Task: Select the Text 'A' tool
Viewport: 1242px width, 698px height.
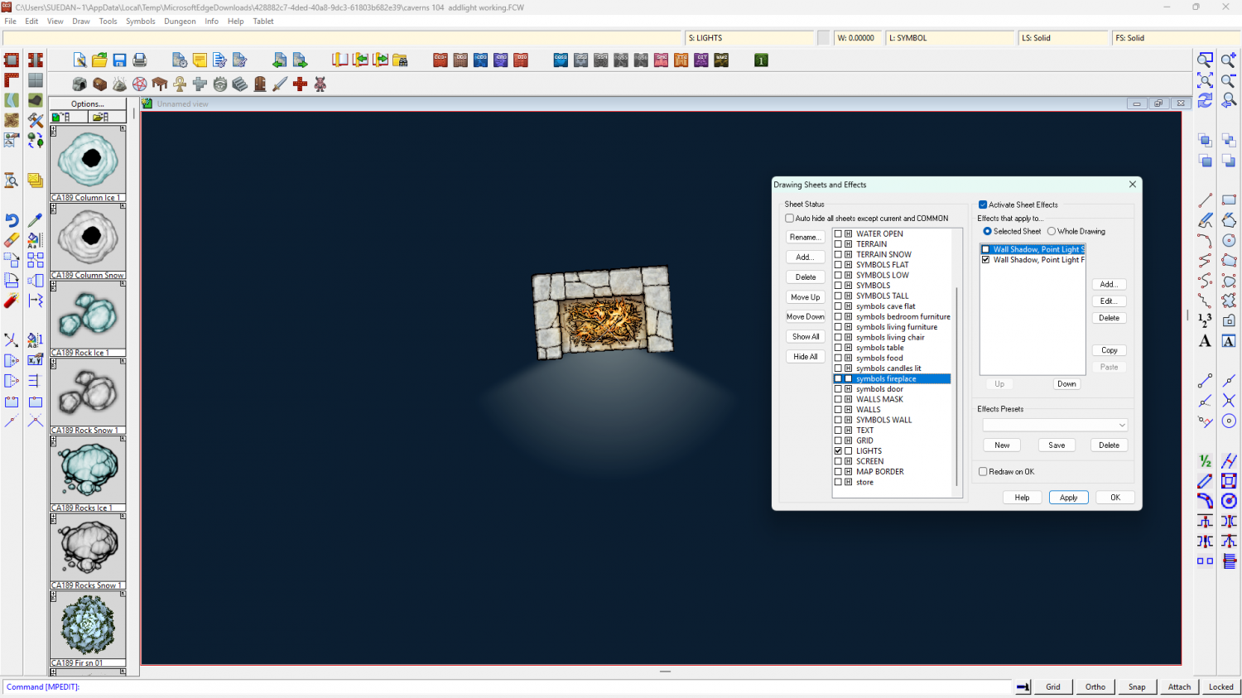Action: (1205, 341)
